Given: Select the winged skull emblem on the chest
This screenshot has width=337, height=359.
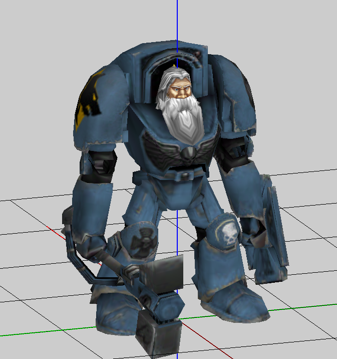Looking at the screenshot, I should (x=181, y=149).
